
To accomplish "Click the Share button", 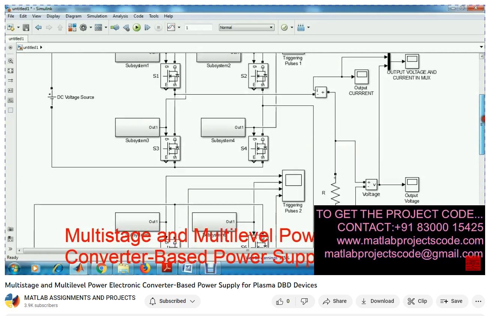I will pos(335,301).
